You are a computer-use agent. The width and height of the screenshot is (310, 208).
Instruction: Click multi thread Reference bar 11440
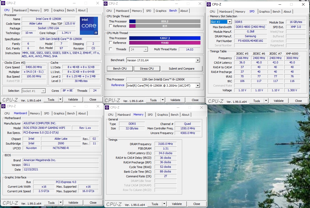pyautogui.click(x=165, y=43)
